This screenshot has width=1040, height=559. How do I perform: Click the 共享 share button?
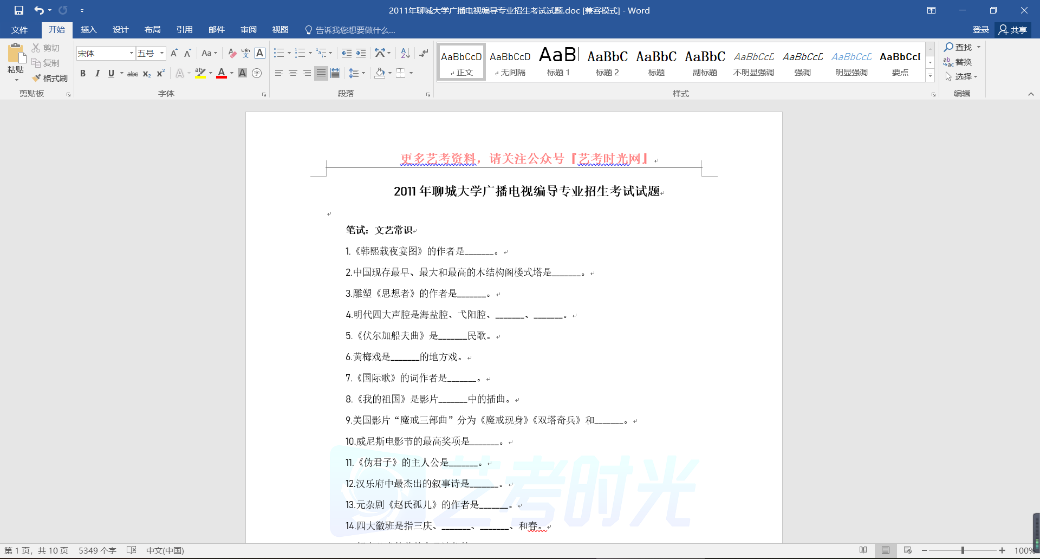tap(1013, 30)
